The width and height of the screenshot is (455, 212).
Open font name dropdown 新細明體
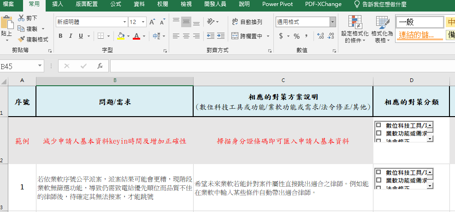[x=125, y=22]
